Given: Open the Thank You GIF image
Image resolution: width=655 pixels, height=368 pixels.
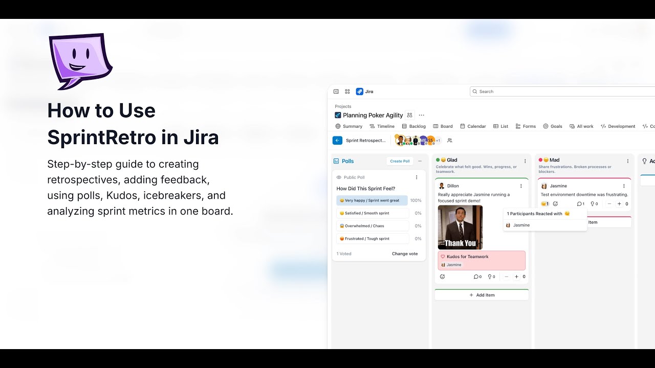Looking at the screenshot, I should click(460, 227).
